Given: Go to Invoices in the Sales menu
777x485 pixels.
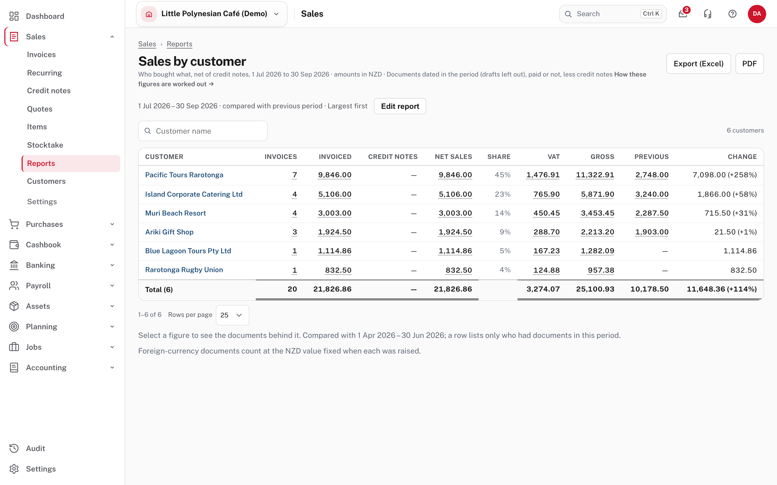Looking at the screenshot, I should pos(42,54).
